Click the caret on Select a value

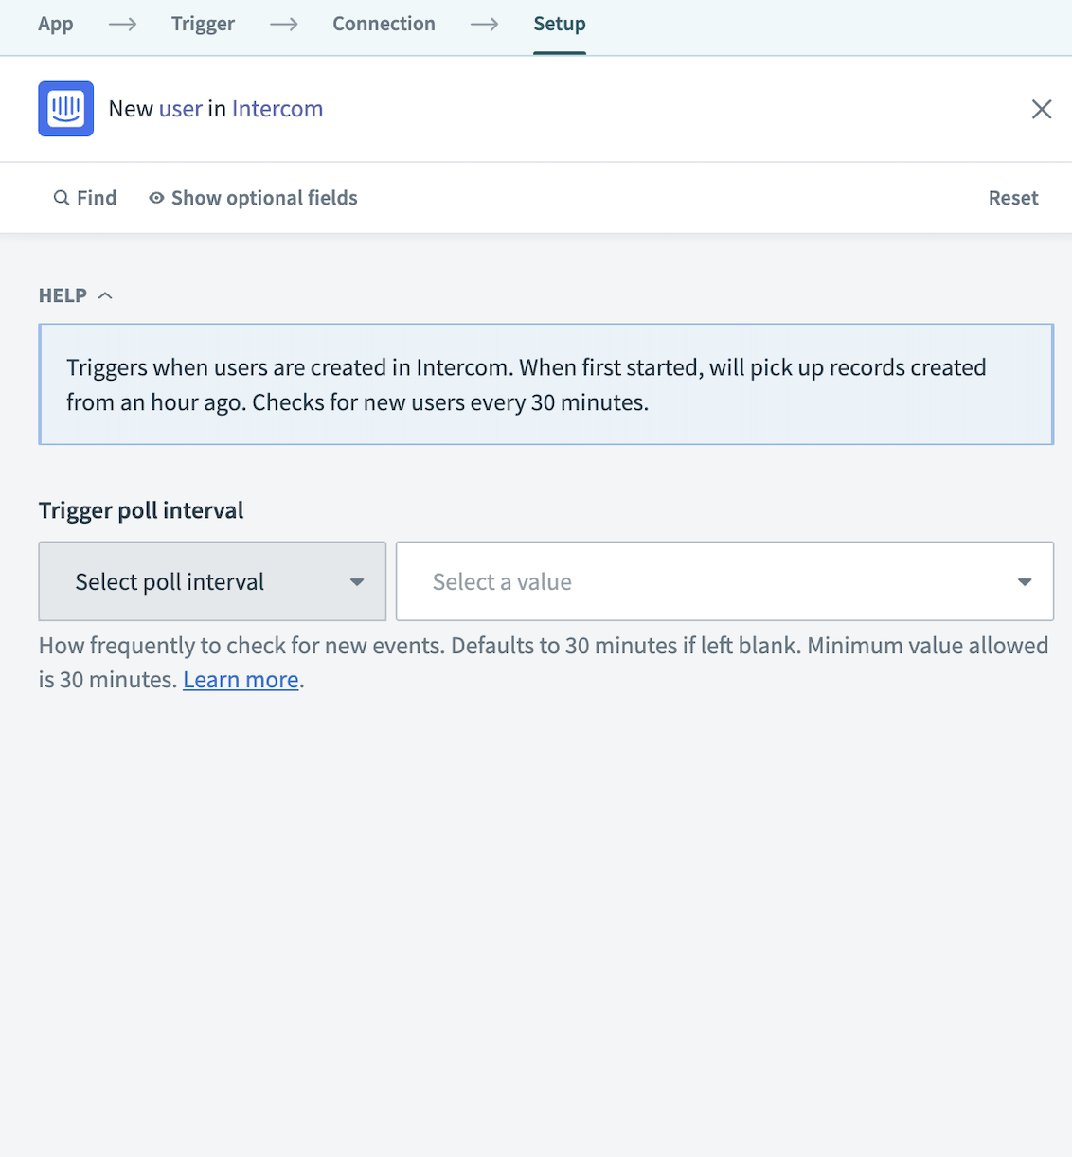click(x=1025, y=581)
